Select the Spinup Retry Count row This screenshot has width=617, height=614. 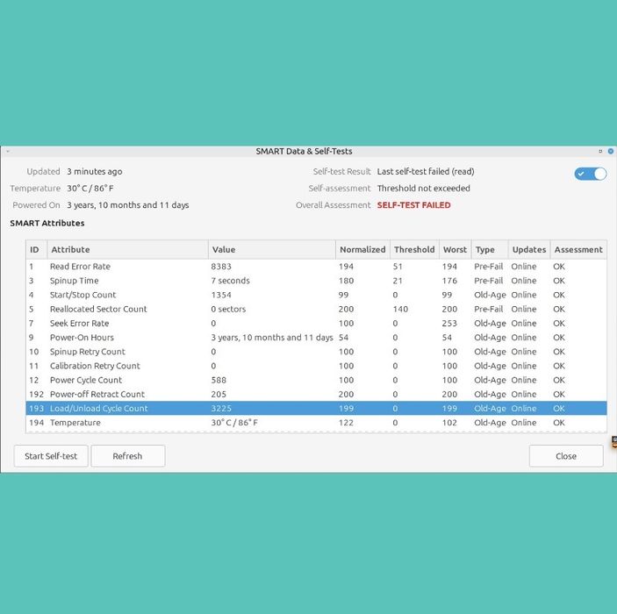[x=316, y=351]
